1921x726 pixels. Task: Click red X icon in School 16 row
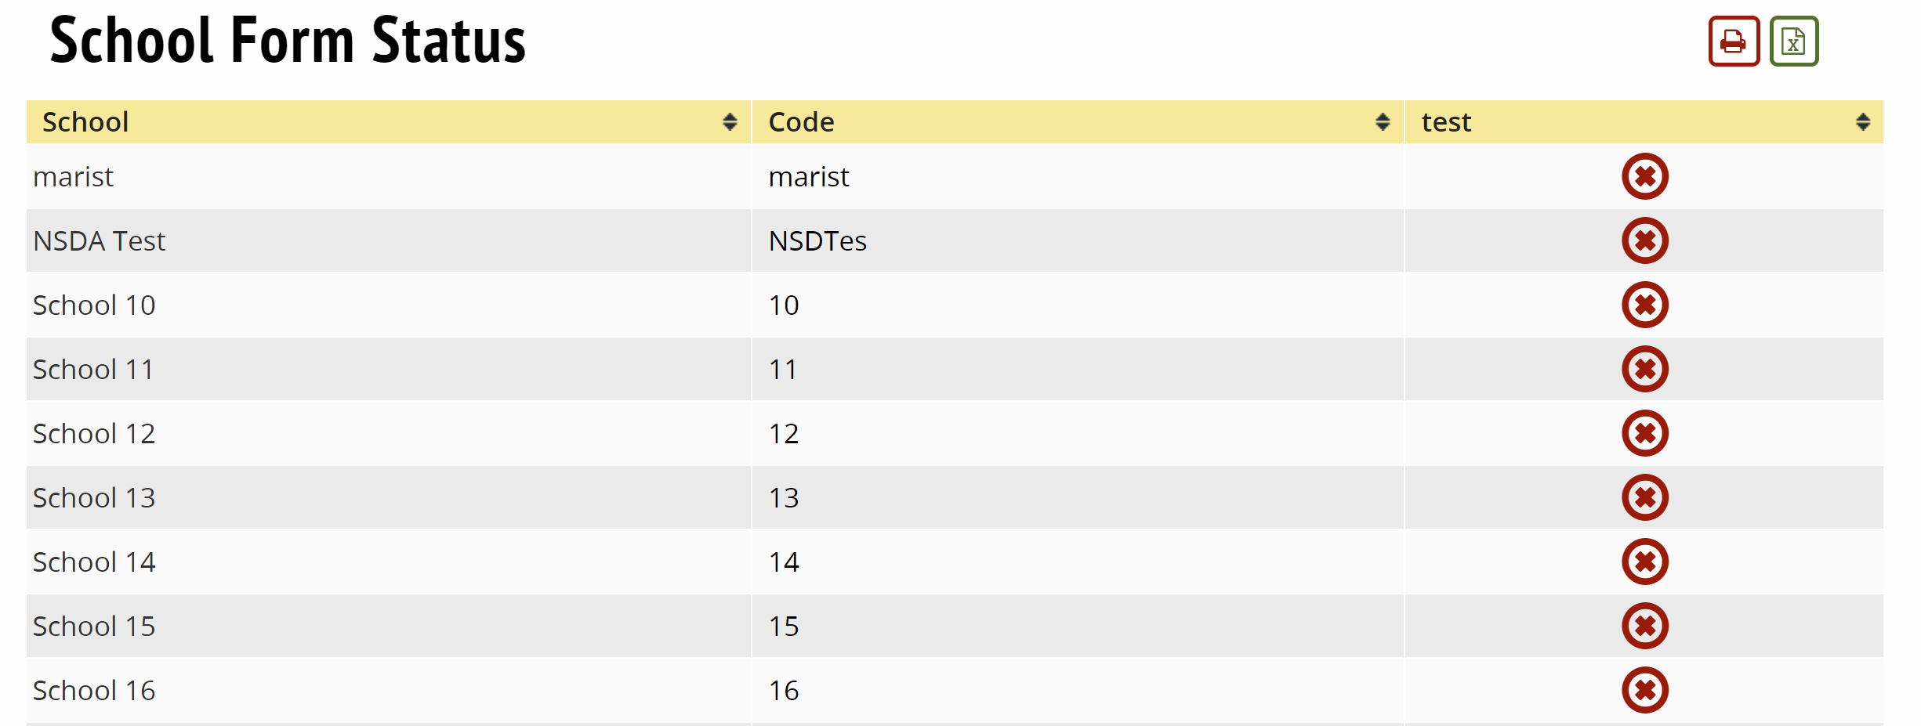click(1644, 691)
